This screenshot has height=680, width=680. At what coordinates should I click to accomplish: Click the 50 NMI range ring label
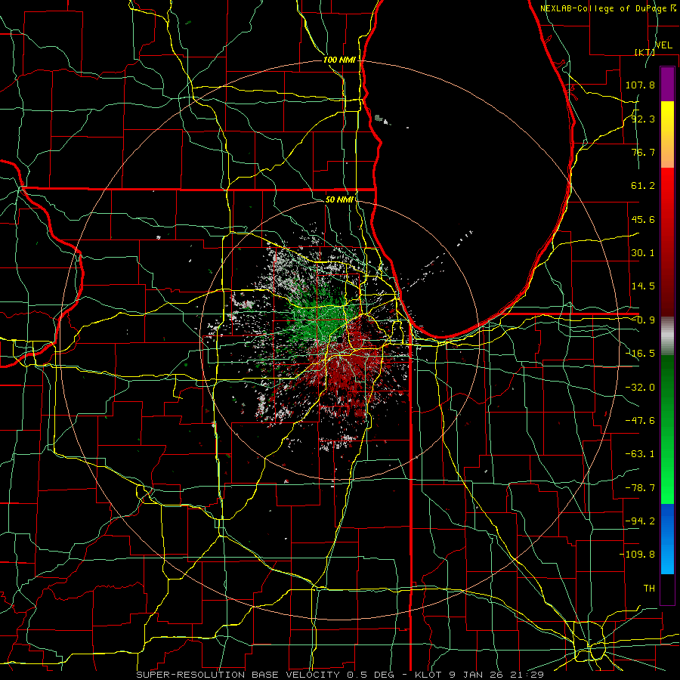[x=339, y=199]
